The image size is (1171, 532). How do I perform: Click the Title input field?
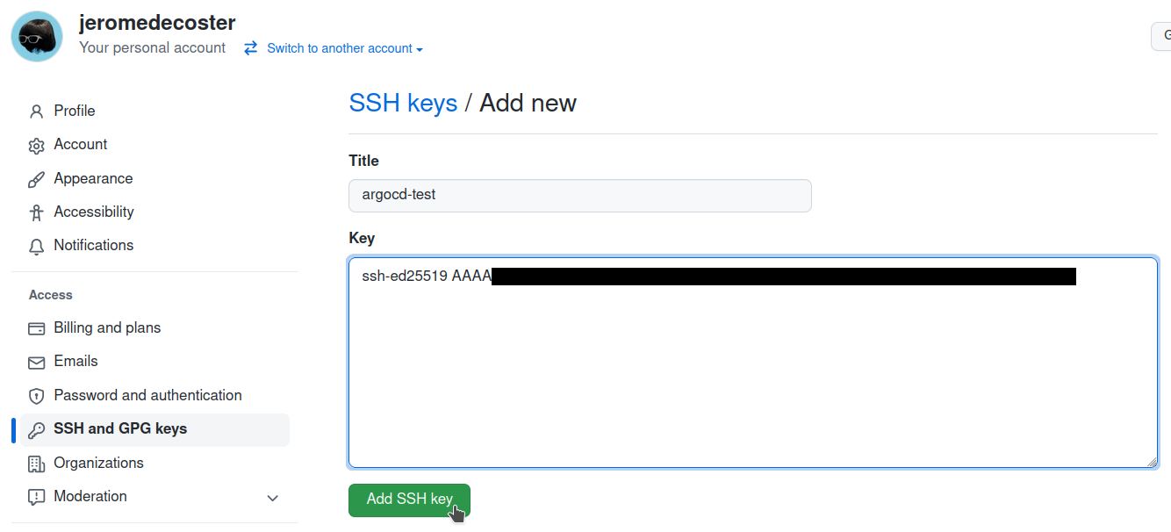pyautogui.click(x=579, y=195)
